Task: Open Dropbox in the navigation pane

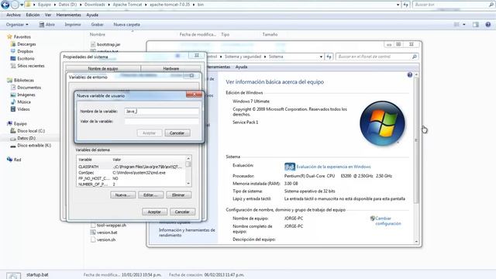Action: point(25,51)
